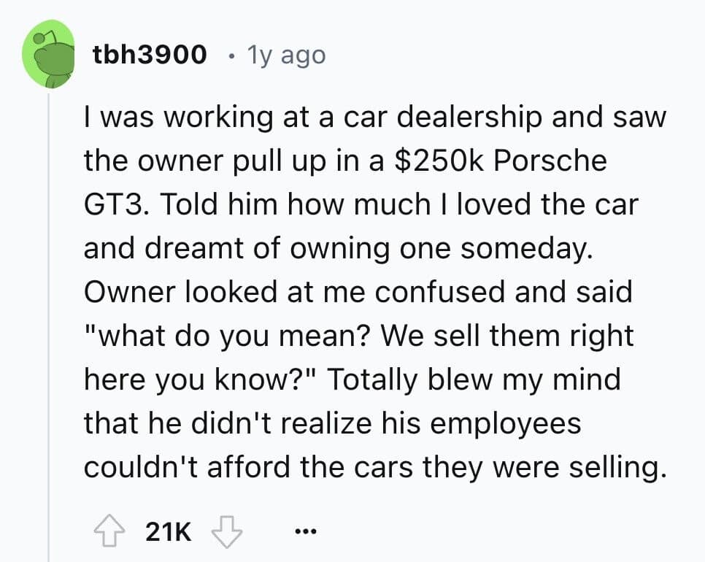Viewport: 705px width, 562px height.
Task: Click the word "confused" in the comment
Action: coord(440,292)
